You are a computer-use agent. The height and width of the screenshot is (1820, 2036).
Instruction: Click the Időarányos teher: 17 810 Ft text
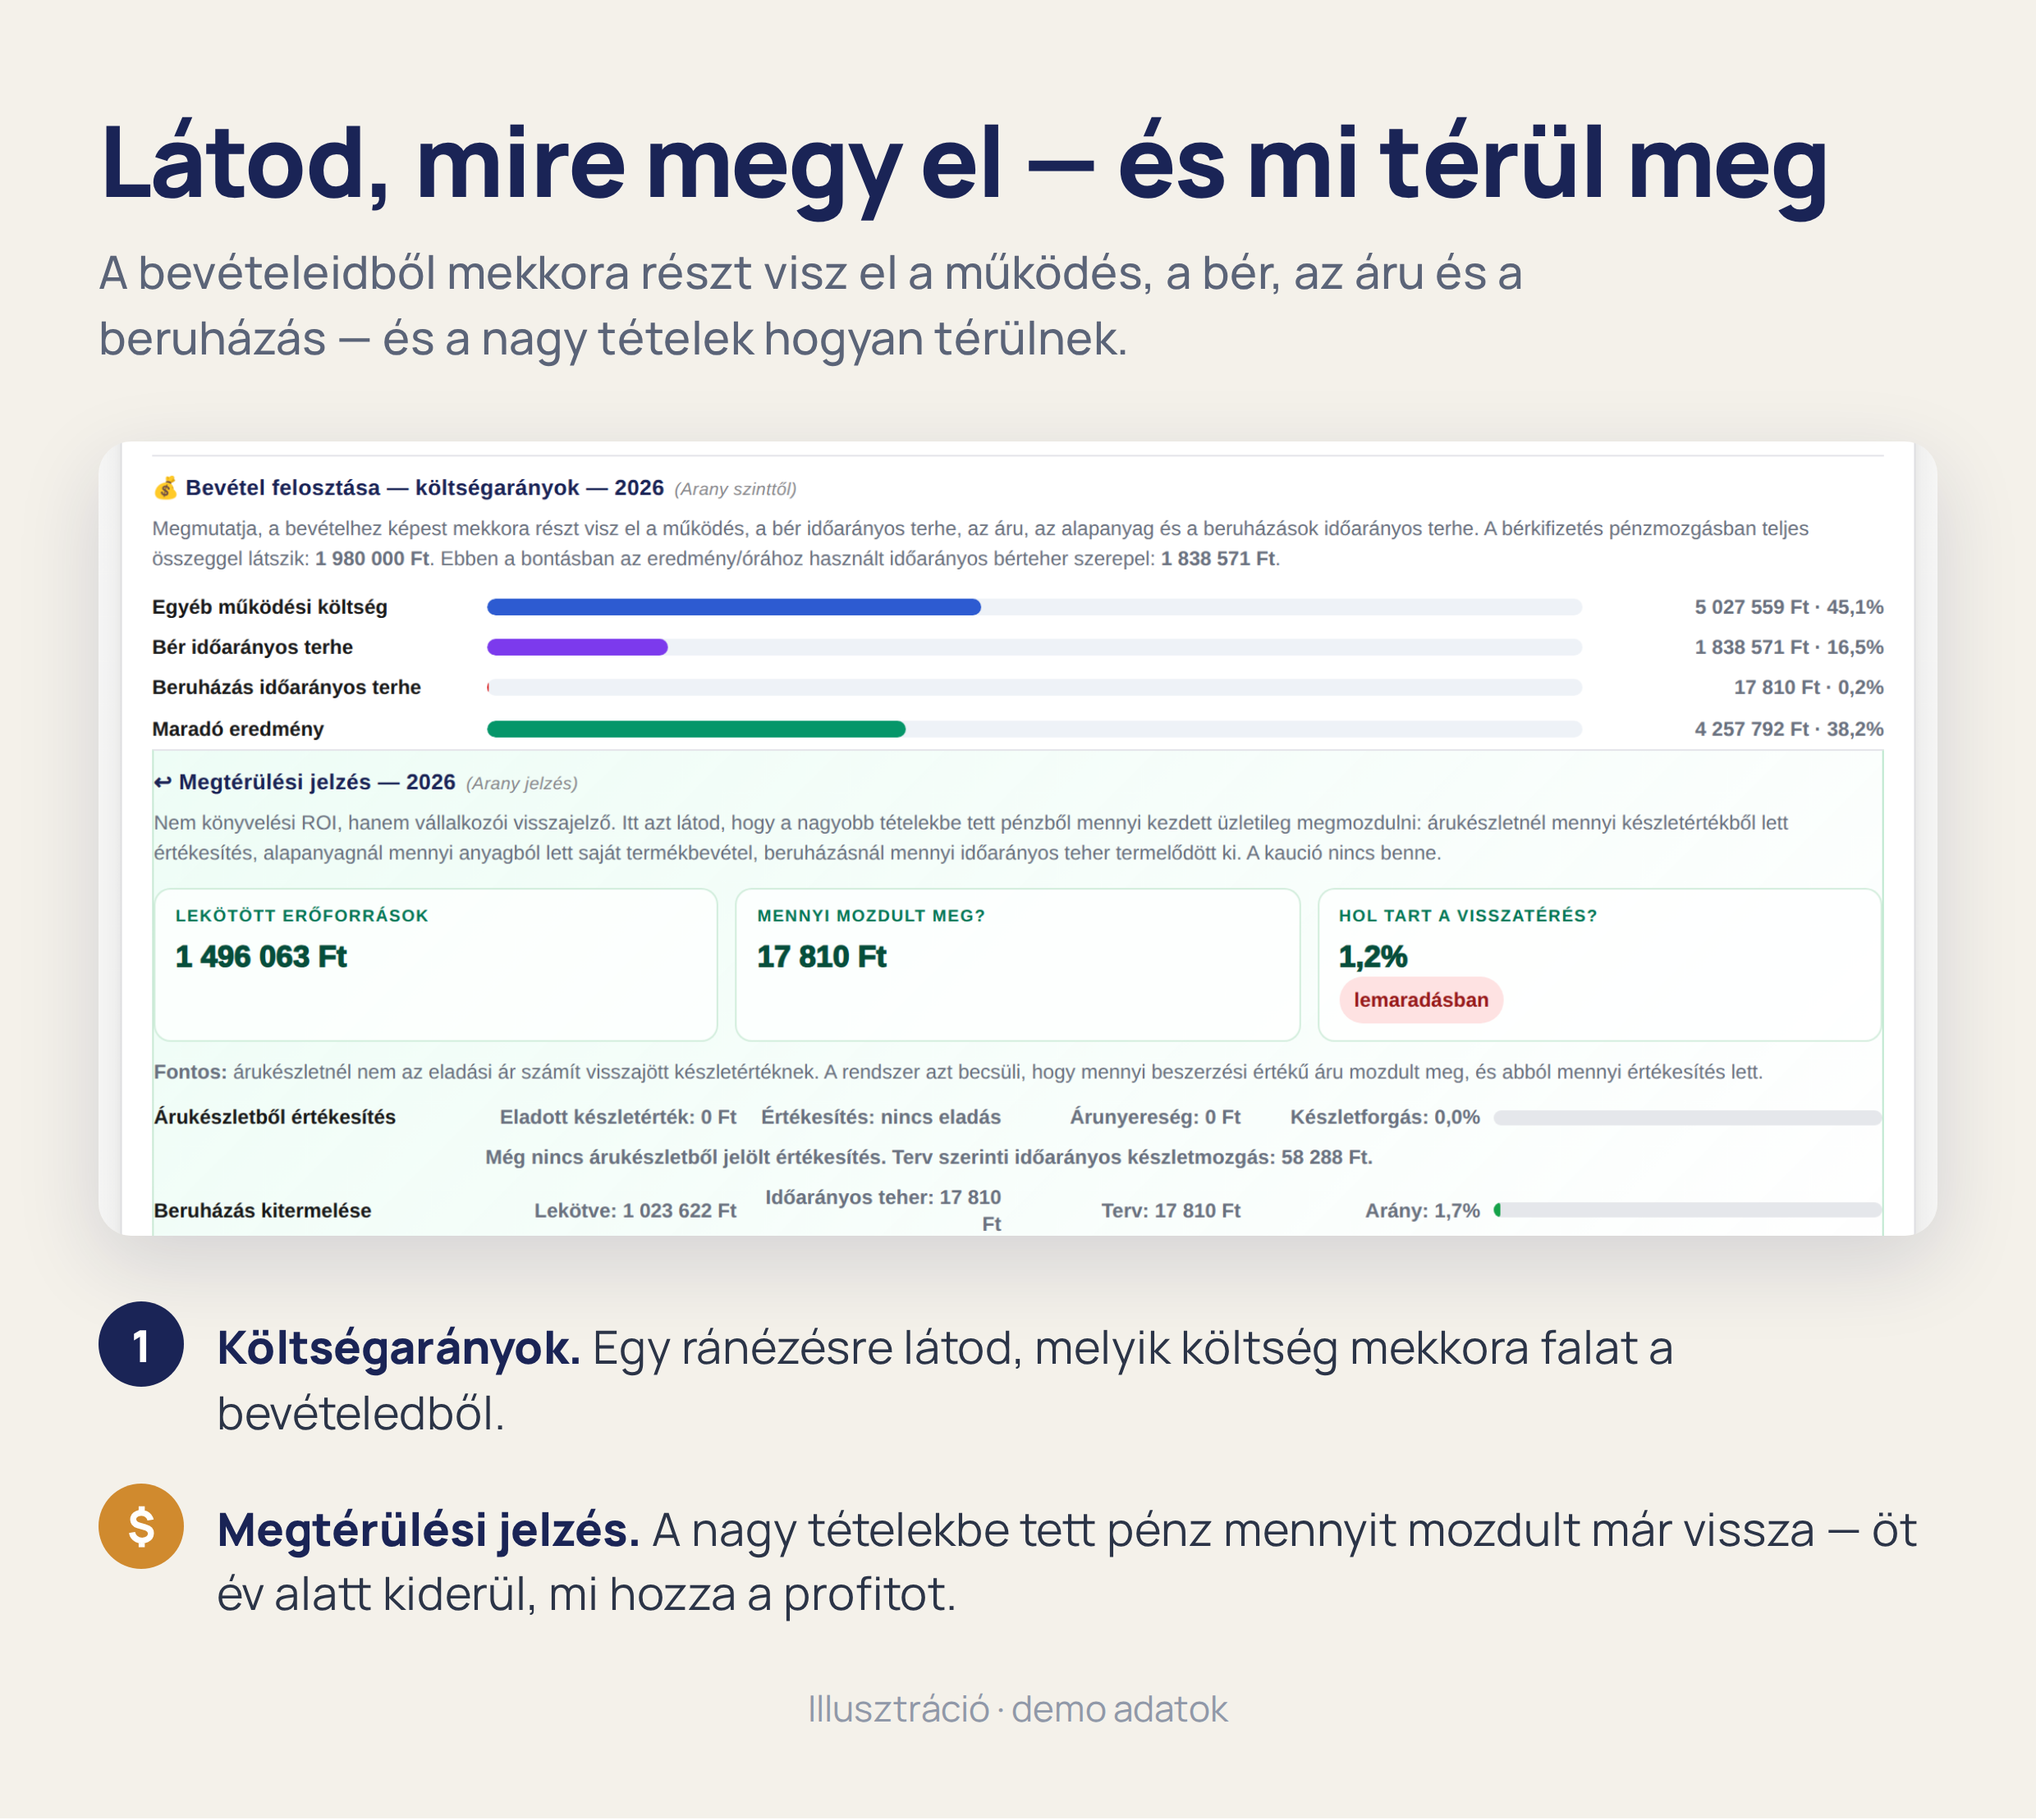coord(883,1210)
